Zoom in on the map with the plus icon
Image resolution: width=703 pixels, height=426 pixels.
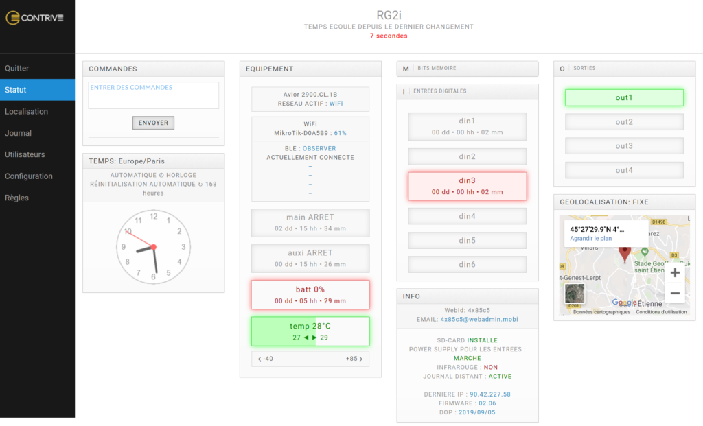(675, 272)
